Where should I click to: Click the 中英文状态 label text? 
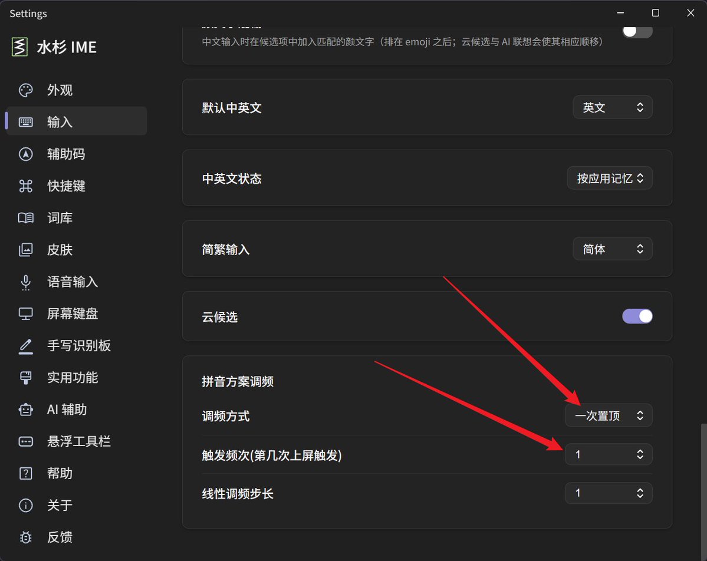[x=232, y=179]
